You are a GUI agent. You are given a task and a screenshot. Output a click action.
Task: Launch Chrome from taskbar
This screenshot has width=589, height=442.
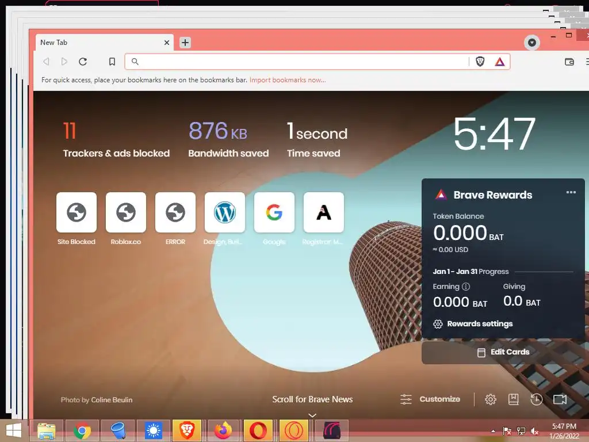click(82, 430)
